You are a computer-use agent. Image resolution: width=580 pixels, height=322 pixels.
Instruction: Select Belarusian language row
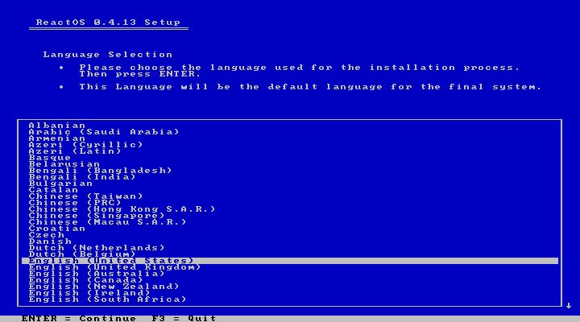point(64,164)
